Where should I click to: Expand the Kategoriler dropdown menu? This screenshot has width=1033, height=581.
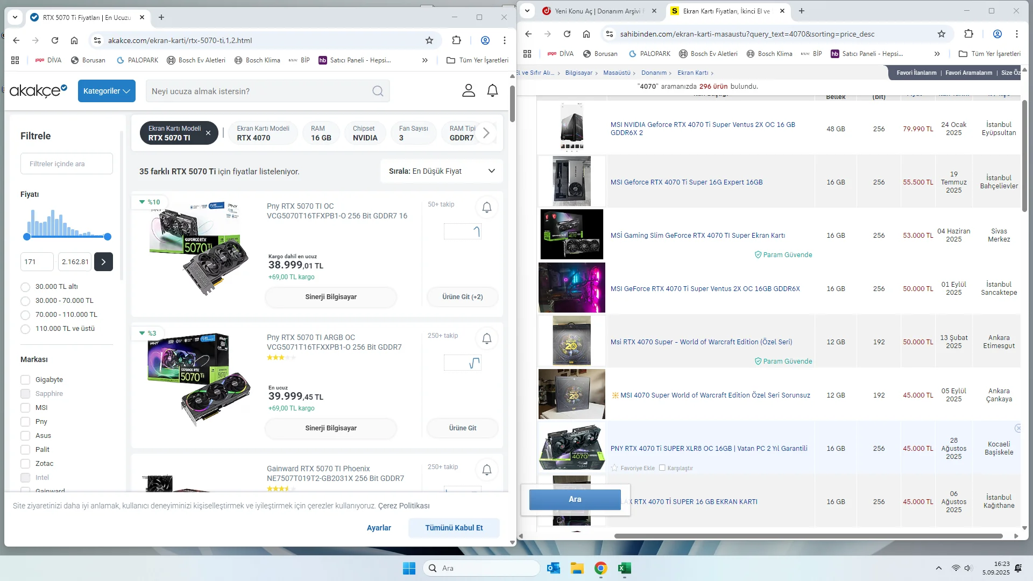pos(107,91)
